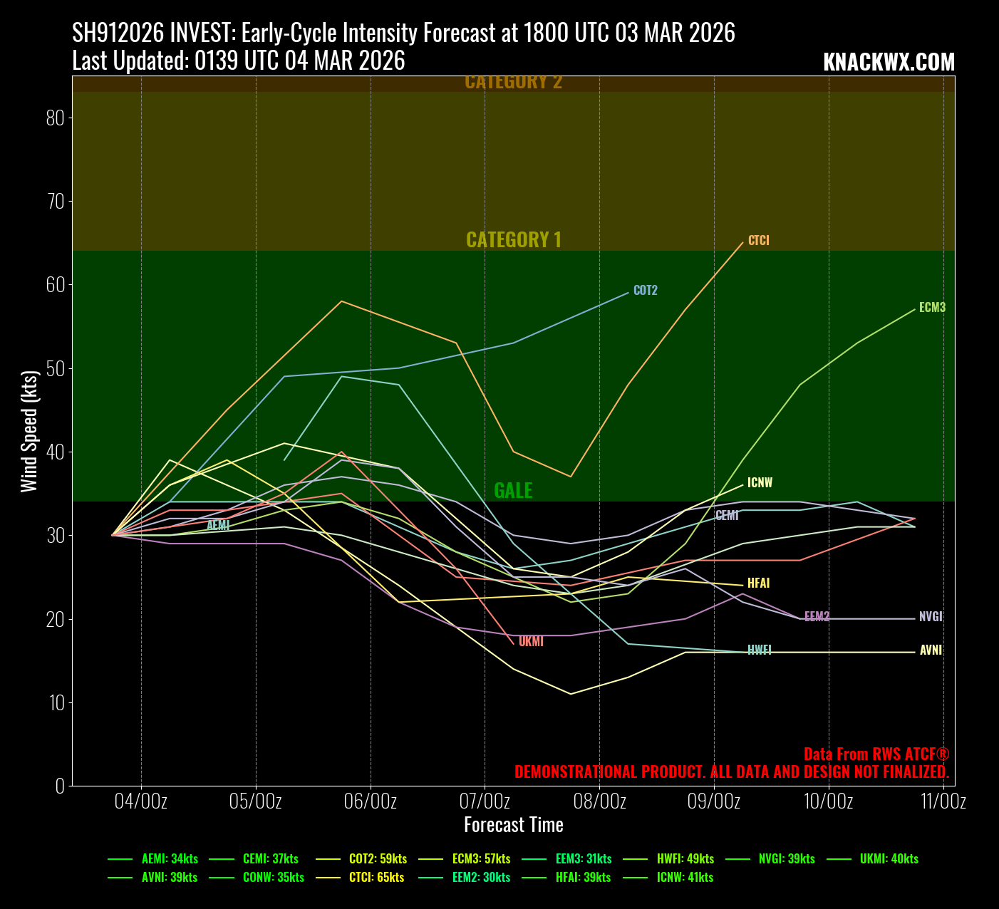Select the 07/00z tick on time axis

point(485,801)
